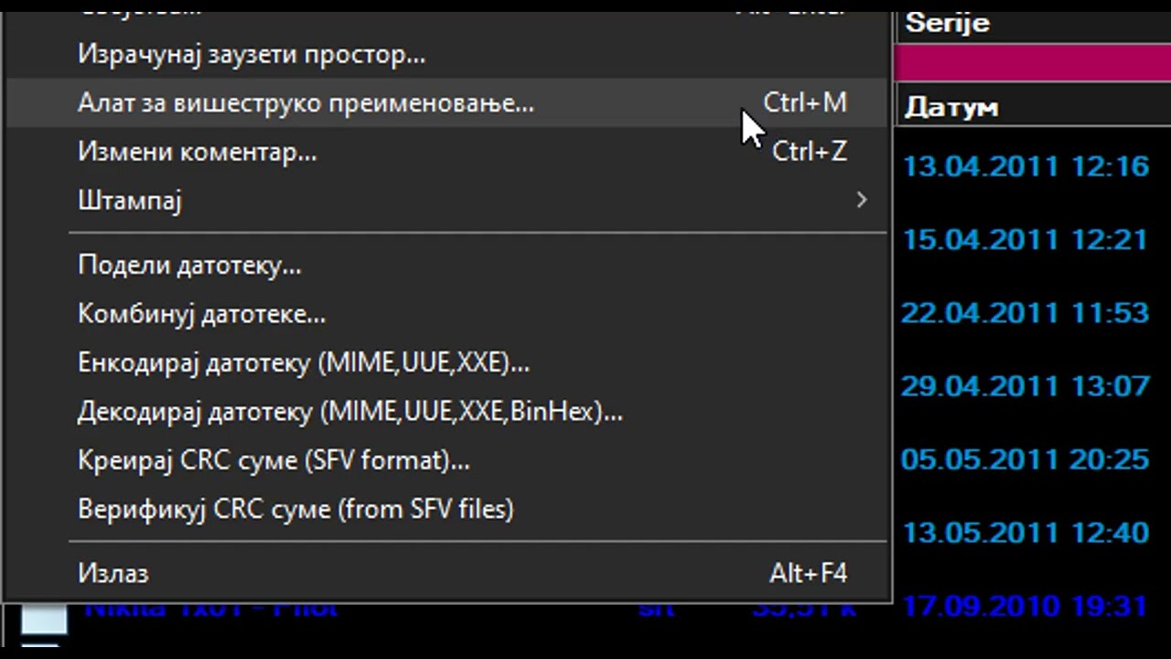The width and height of the screenshot is (1171, 659).
Task: Select the row dated 17.09.2010 19:31
Action: tap(1026, 606)
